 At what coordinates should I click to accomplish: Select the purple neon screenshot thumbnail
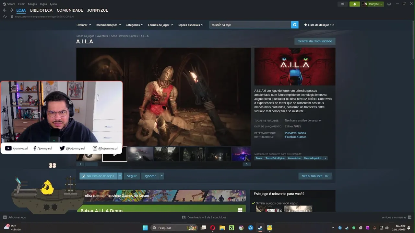(x=241, y=154)
